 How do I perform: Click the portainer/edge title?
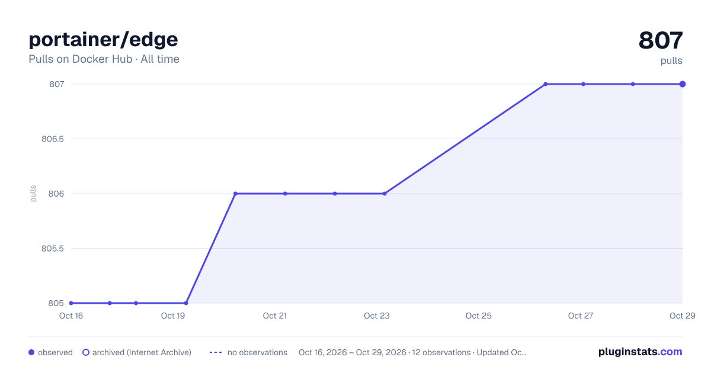click(103, 39)
